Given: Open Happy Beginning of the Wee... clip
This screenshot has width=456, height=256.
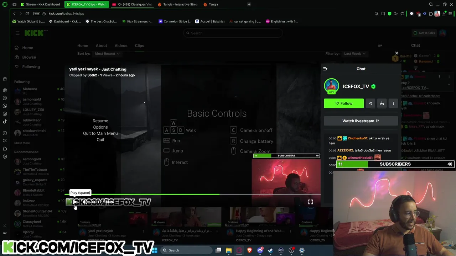Looking at the screenshot, I should coord(260,231).
